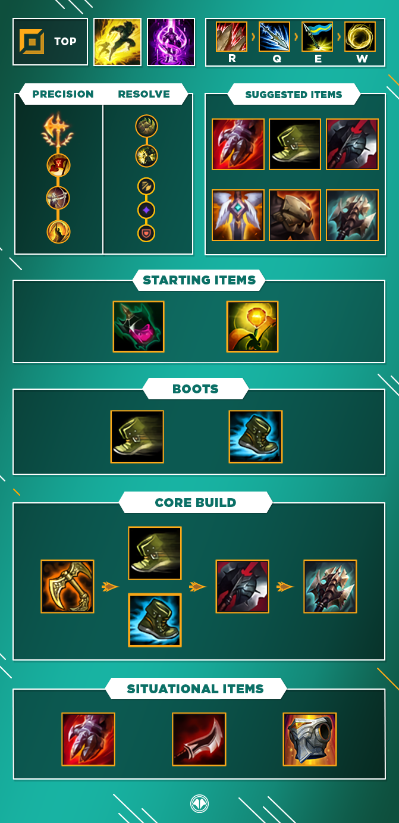This screenshot has height=823, width=399.
Task: Select the top Resolve tree rune icon
Action: (147, 126)
